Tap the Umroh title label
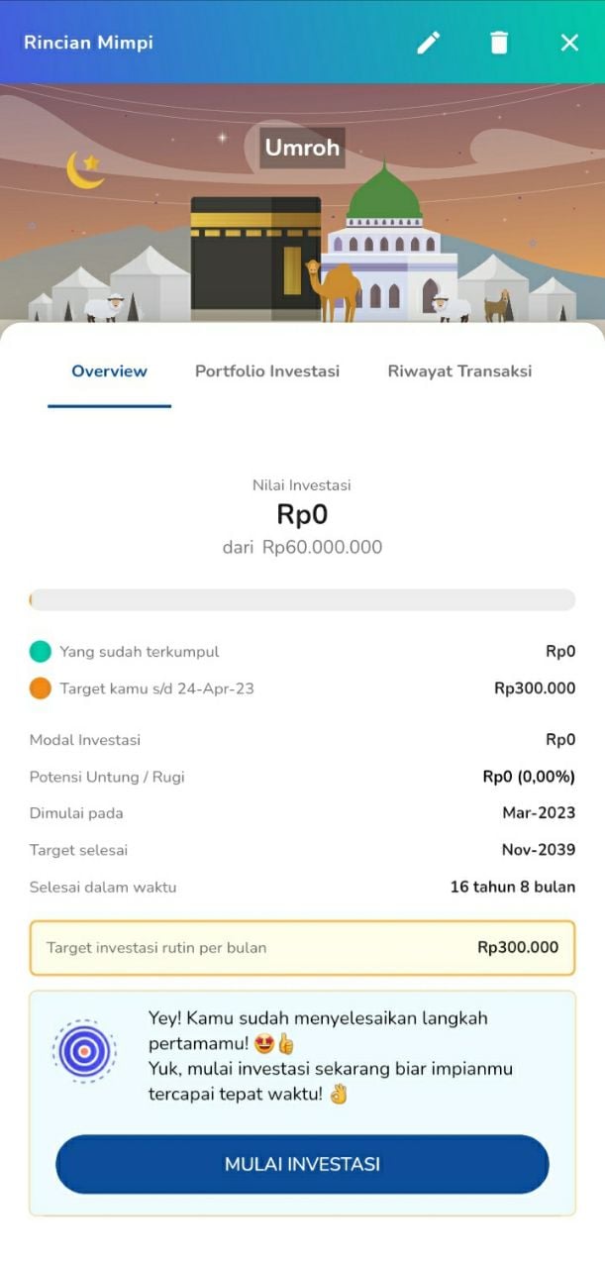The image size is (605, 1268). point(302,148)
